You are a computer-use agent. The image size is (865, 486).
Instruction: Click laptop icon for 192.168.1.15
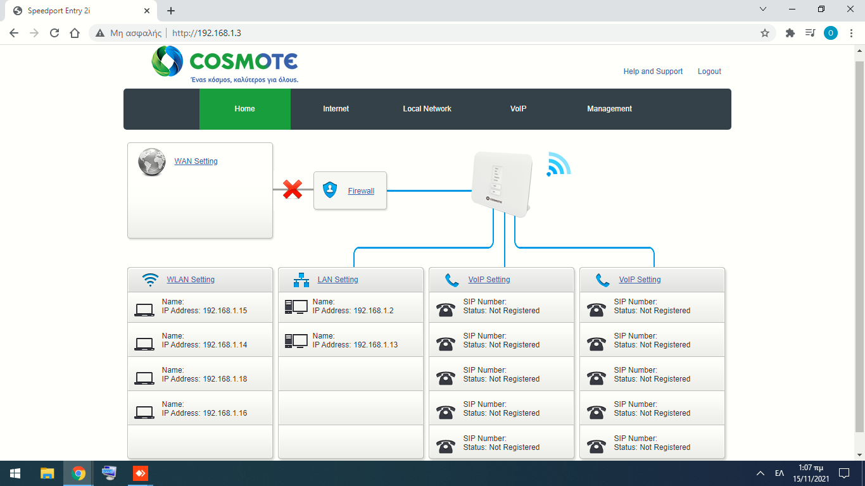tap(144, 310)
